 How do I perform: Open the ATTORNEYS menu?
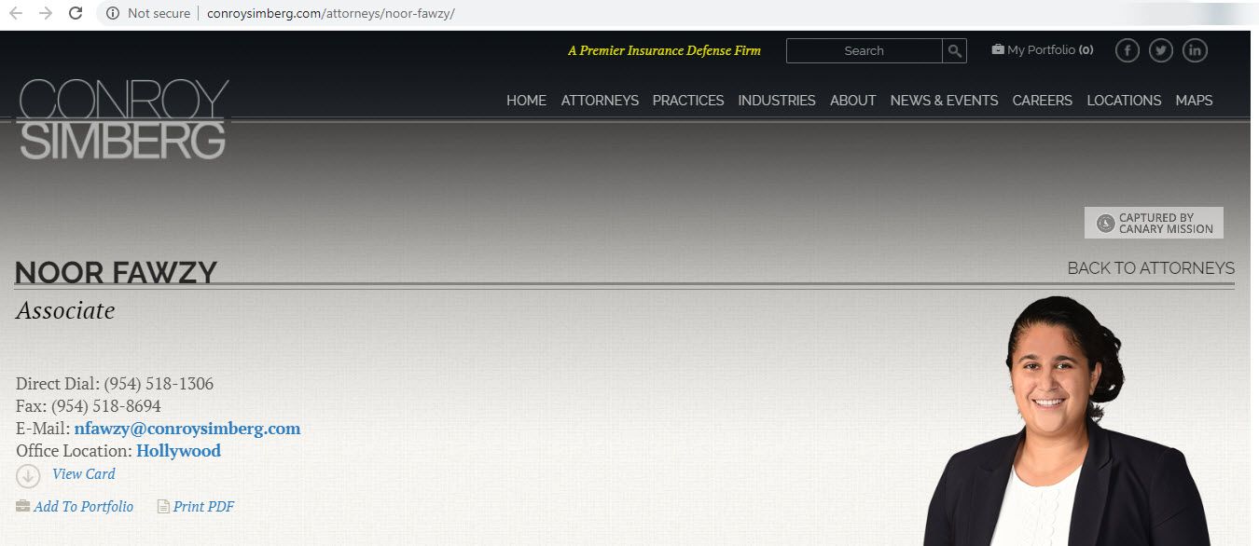(x=600, y=101)
